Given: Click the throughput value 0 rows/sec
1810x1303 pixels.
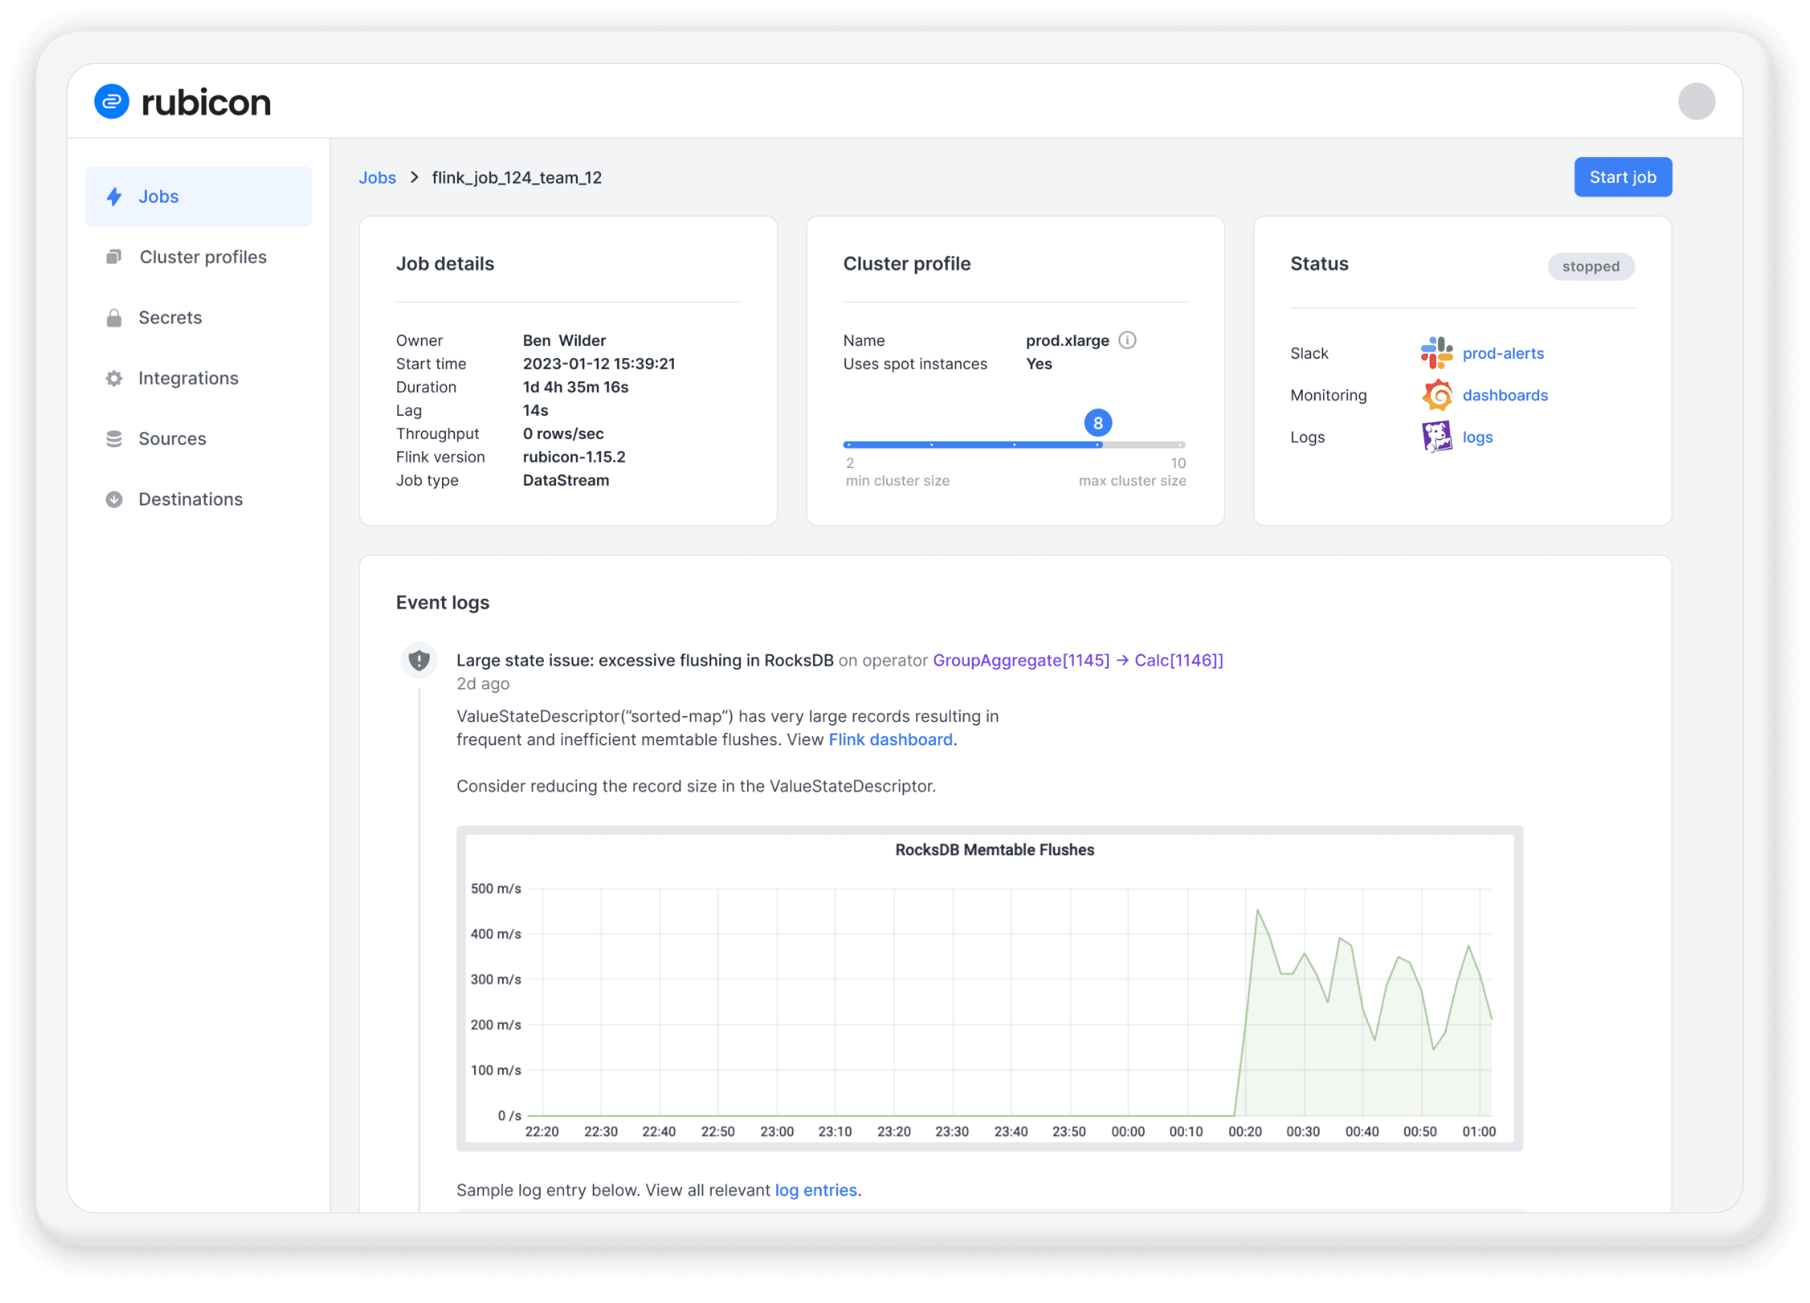Looking at the screenshot, I should coord(563,434).
